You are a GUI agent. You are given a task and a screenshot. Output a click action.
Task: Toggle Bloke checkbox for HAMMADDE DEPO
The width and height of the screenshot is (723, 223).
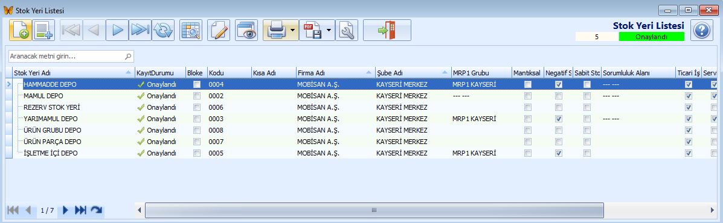(x=197, y=84)
